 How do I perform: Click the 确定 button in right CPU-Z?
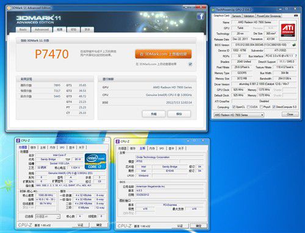coord(199,226)
